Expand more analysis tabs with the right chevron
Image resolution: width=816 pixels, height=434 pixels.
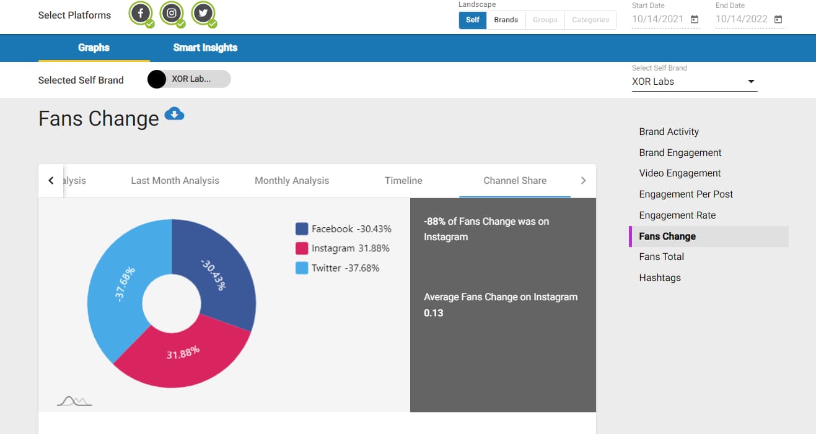pos(582,180)
